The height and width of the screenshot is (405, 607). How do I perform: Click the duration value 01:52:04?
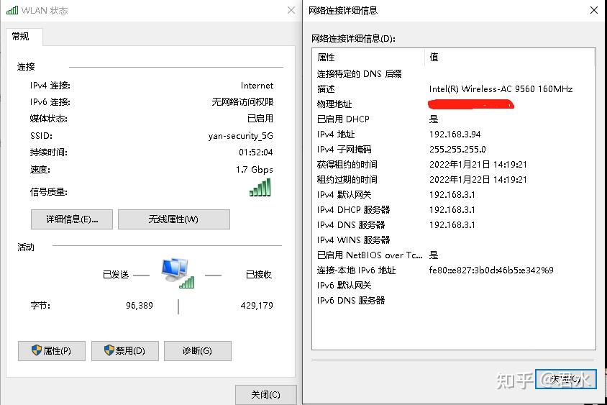point(256,153)
